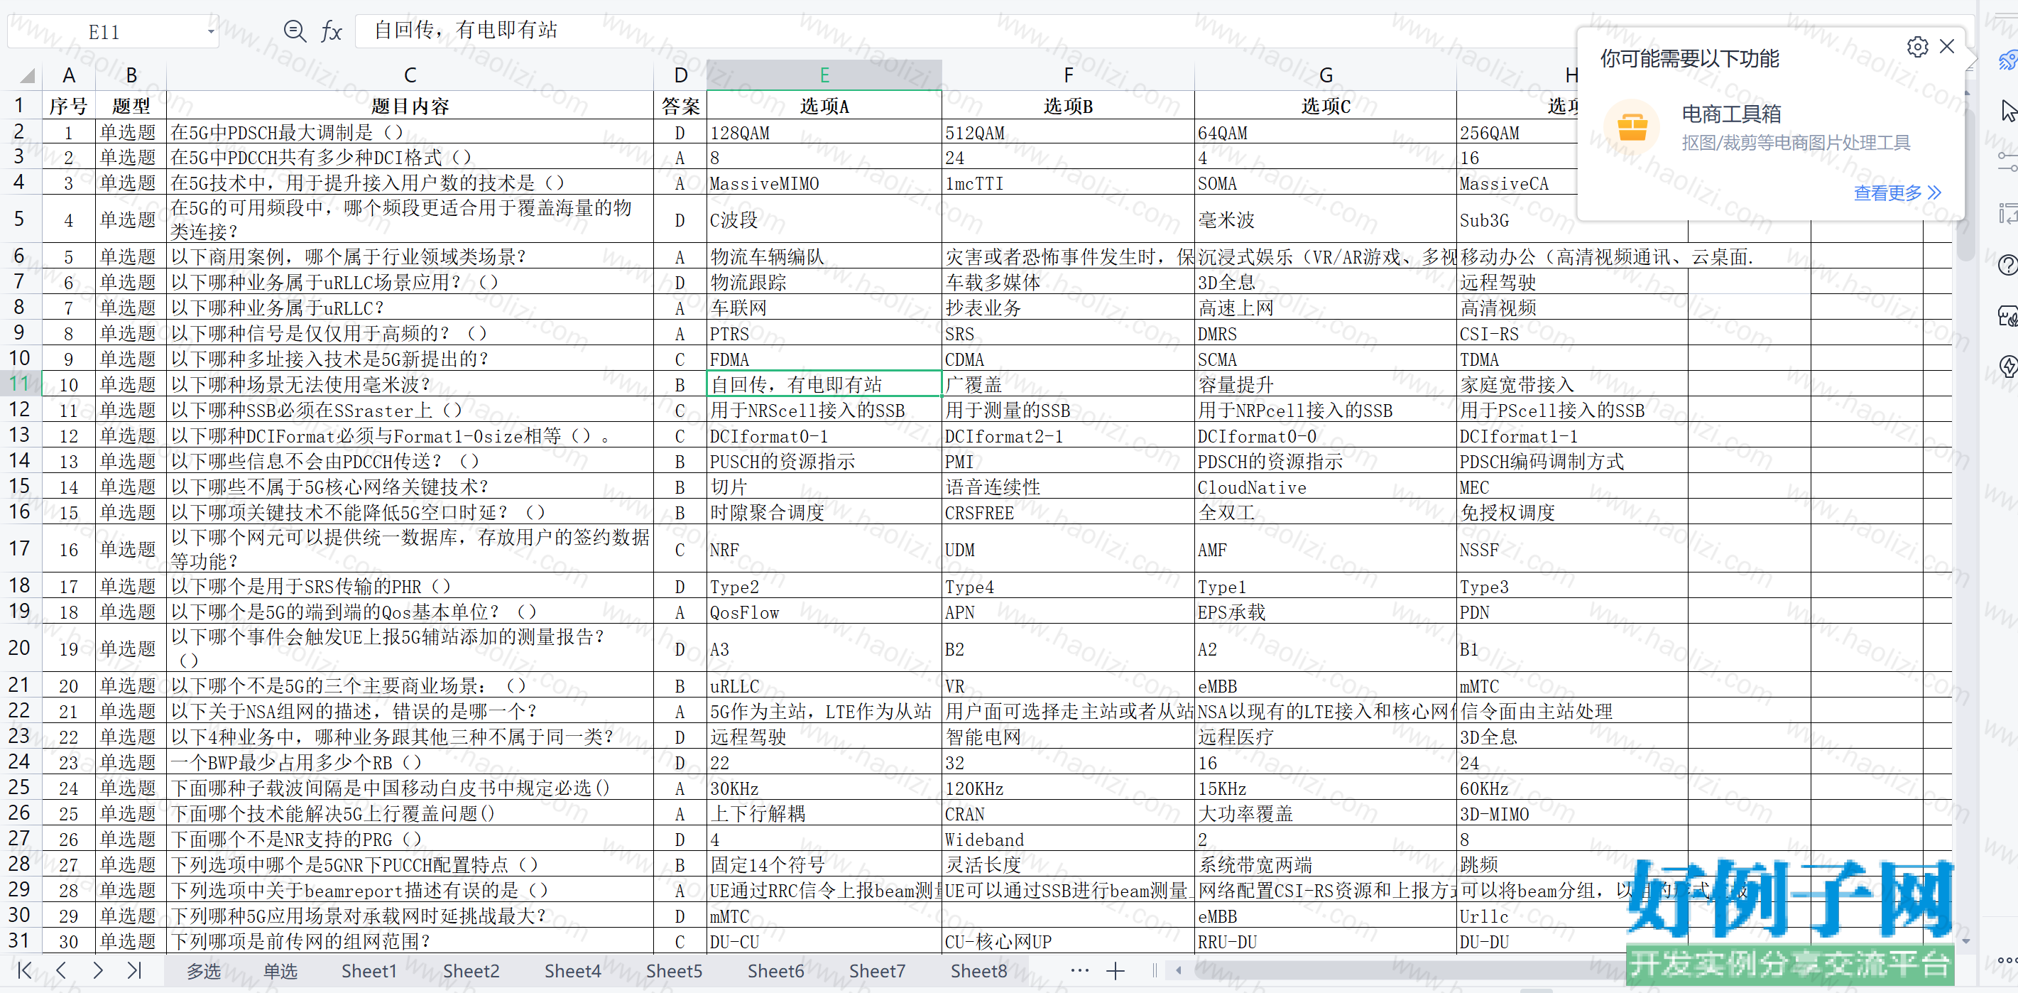Switch to the Sheet5 tab
The width and height of the screenshot is (2018, 993).
(x=674, y=971)
